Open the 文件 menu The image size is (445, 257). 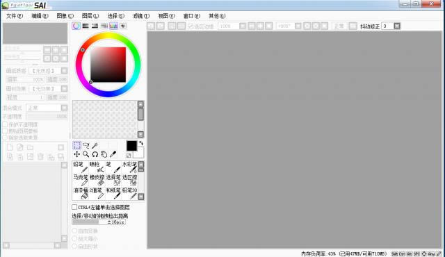pyautogui.click(x=15, y=16)
